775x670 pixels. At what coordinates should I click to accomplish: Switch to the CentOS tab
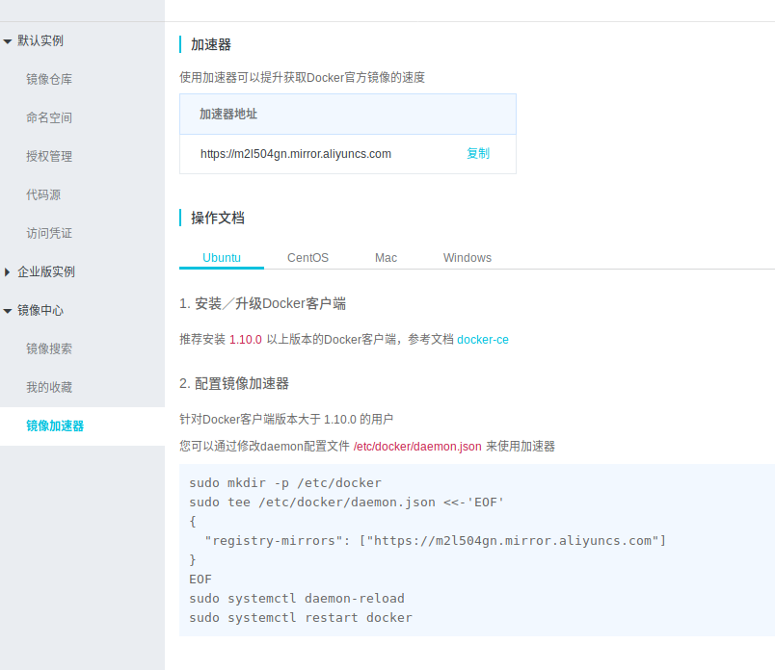click(x=307, y=258)
